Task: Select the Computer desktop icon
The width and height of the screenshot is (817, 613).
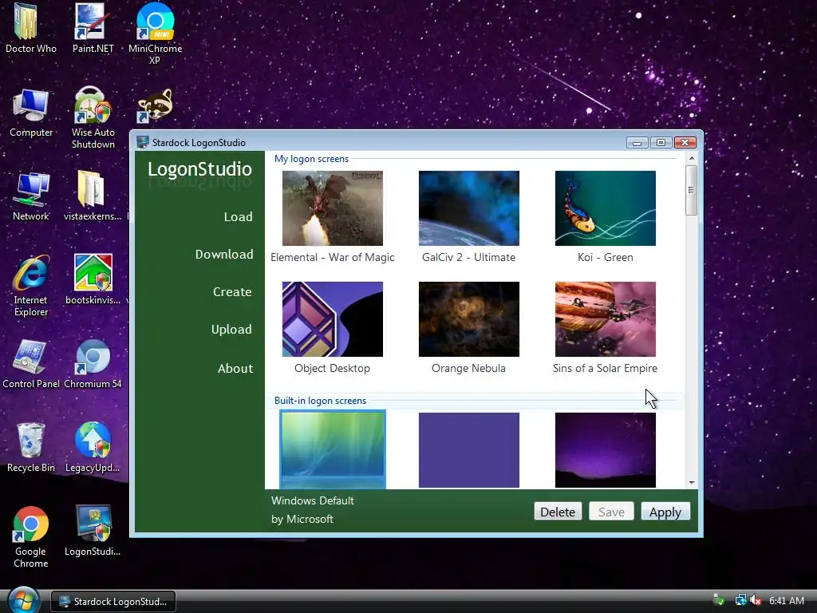Action: tap(31, 113)
